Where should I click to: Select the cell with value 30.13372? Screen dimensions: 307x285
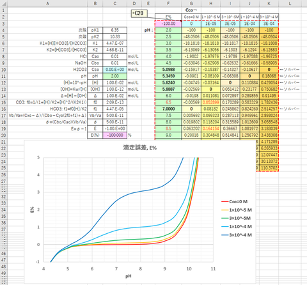click(x=269, y=162)
